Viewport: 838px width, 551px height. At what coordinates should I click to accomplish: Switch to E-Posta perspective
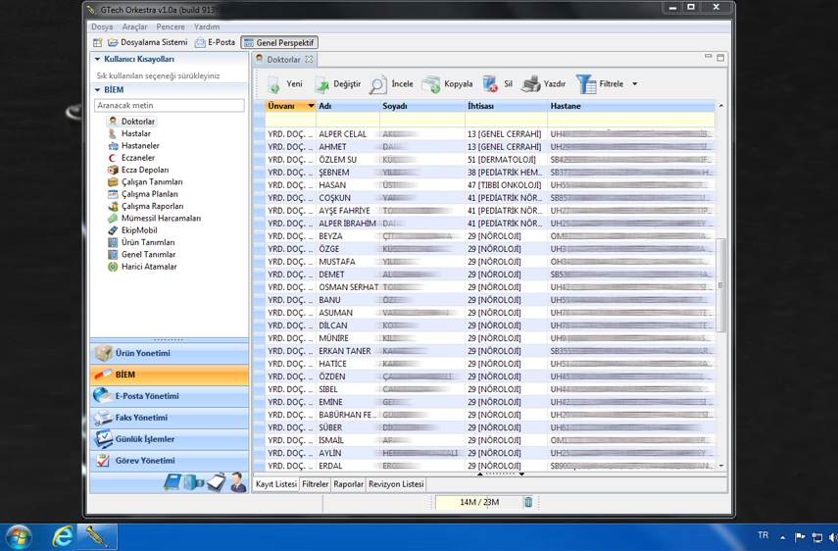(x=215, y=42)
